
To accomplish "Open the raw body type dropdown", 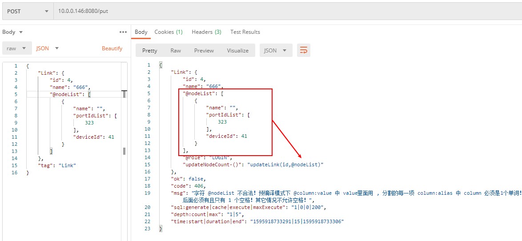I will click(x=16, y=48).
